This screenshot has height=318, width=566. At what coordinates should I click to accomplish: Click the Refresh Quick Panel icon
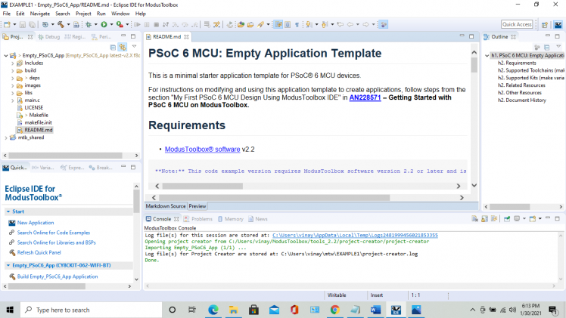(11, 252)
